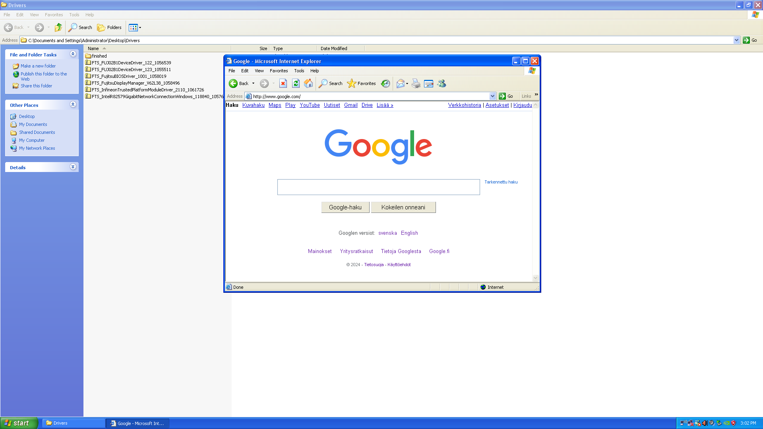Viewport: 763px width, 429px height.
Task: Open IE Back history dropdown arrow
Action: tap(253, 83)
